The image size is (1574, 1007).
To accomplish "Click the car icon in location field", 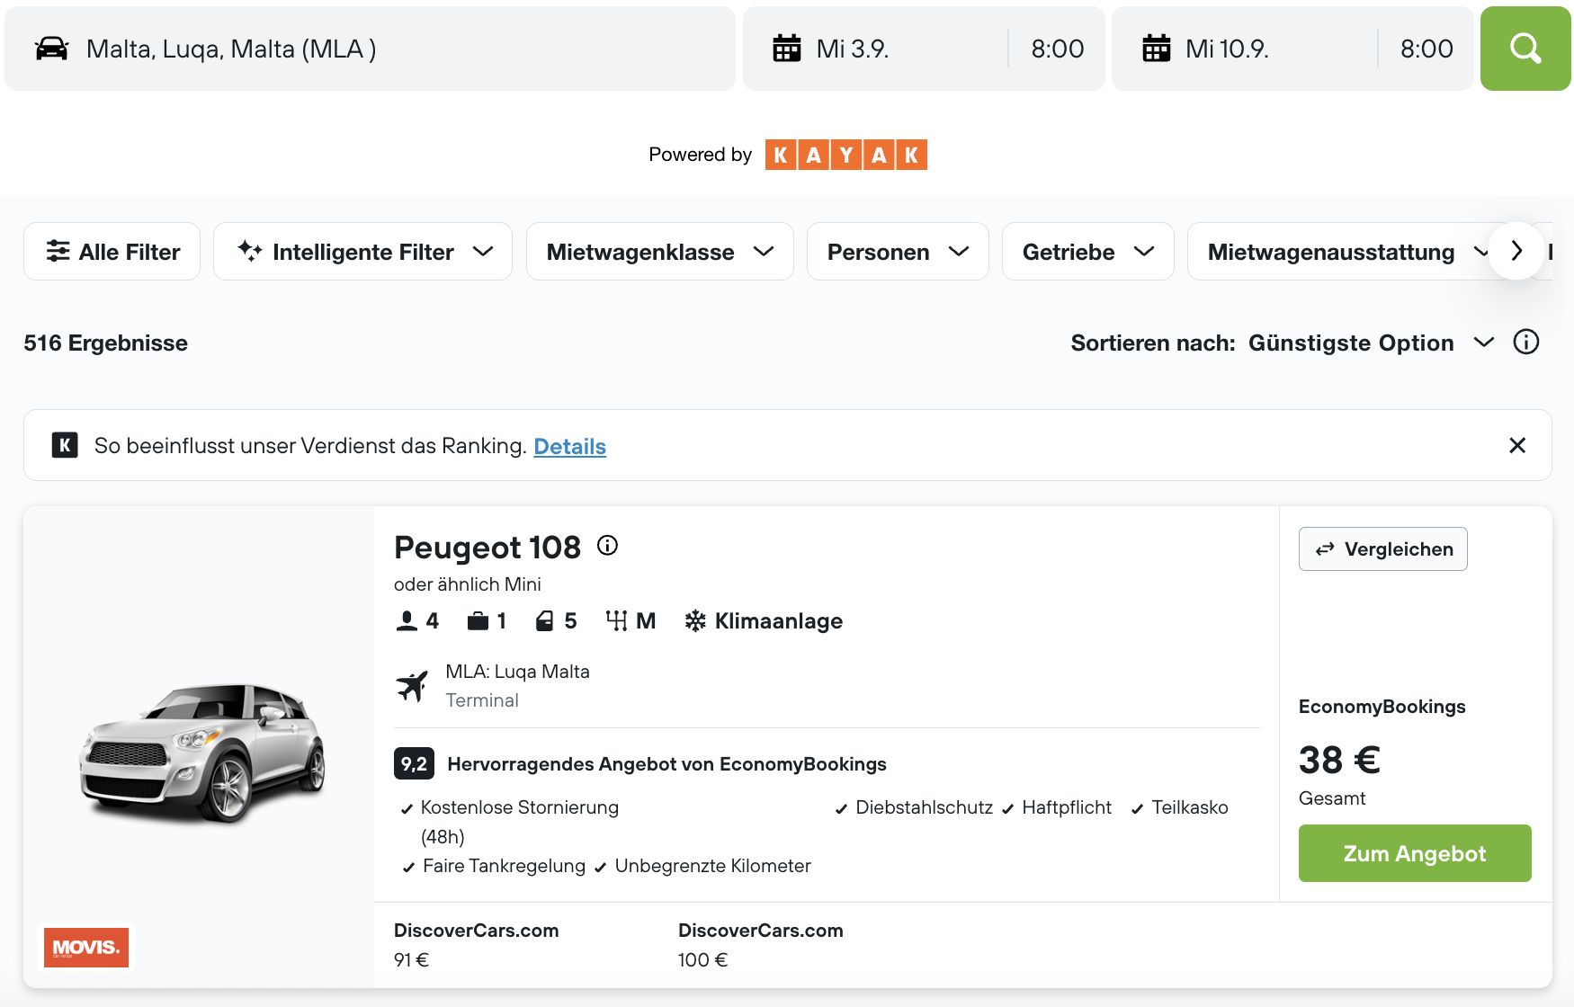I will 51,49.
